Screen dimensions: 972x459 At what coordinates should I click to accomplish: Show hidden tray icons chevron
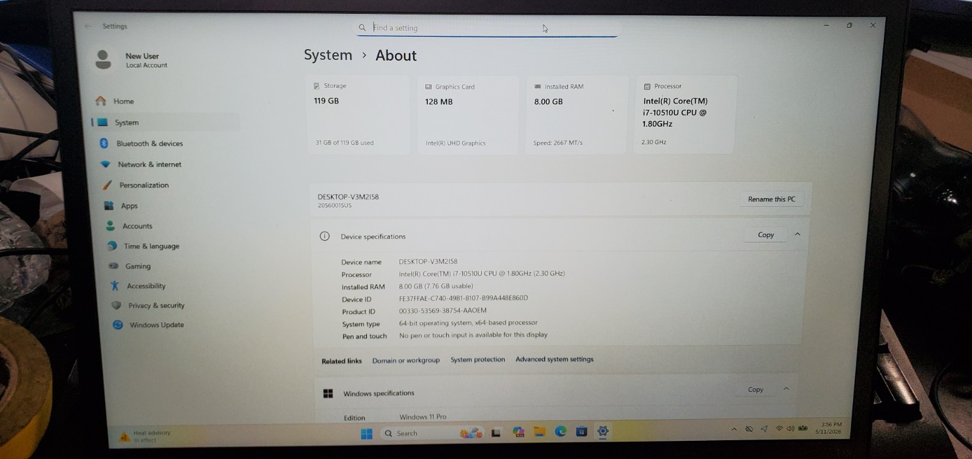(734, 429)
